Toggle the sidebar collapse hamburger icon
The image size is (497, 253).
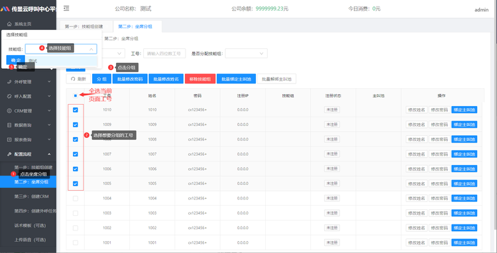pos(66,9)
